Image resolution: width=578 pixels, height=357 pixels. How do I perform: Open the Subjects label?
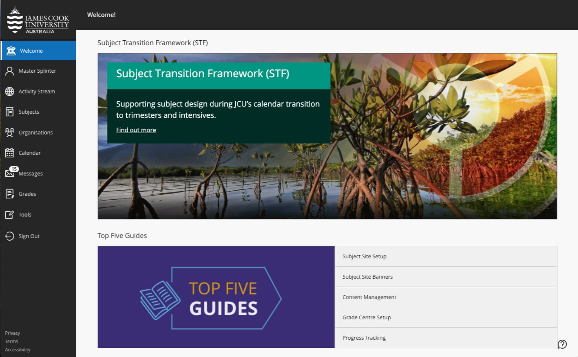tap(29, 112)
